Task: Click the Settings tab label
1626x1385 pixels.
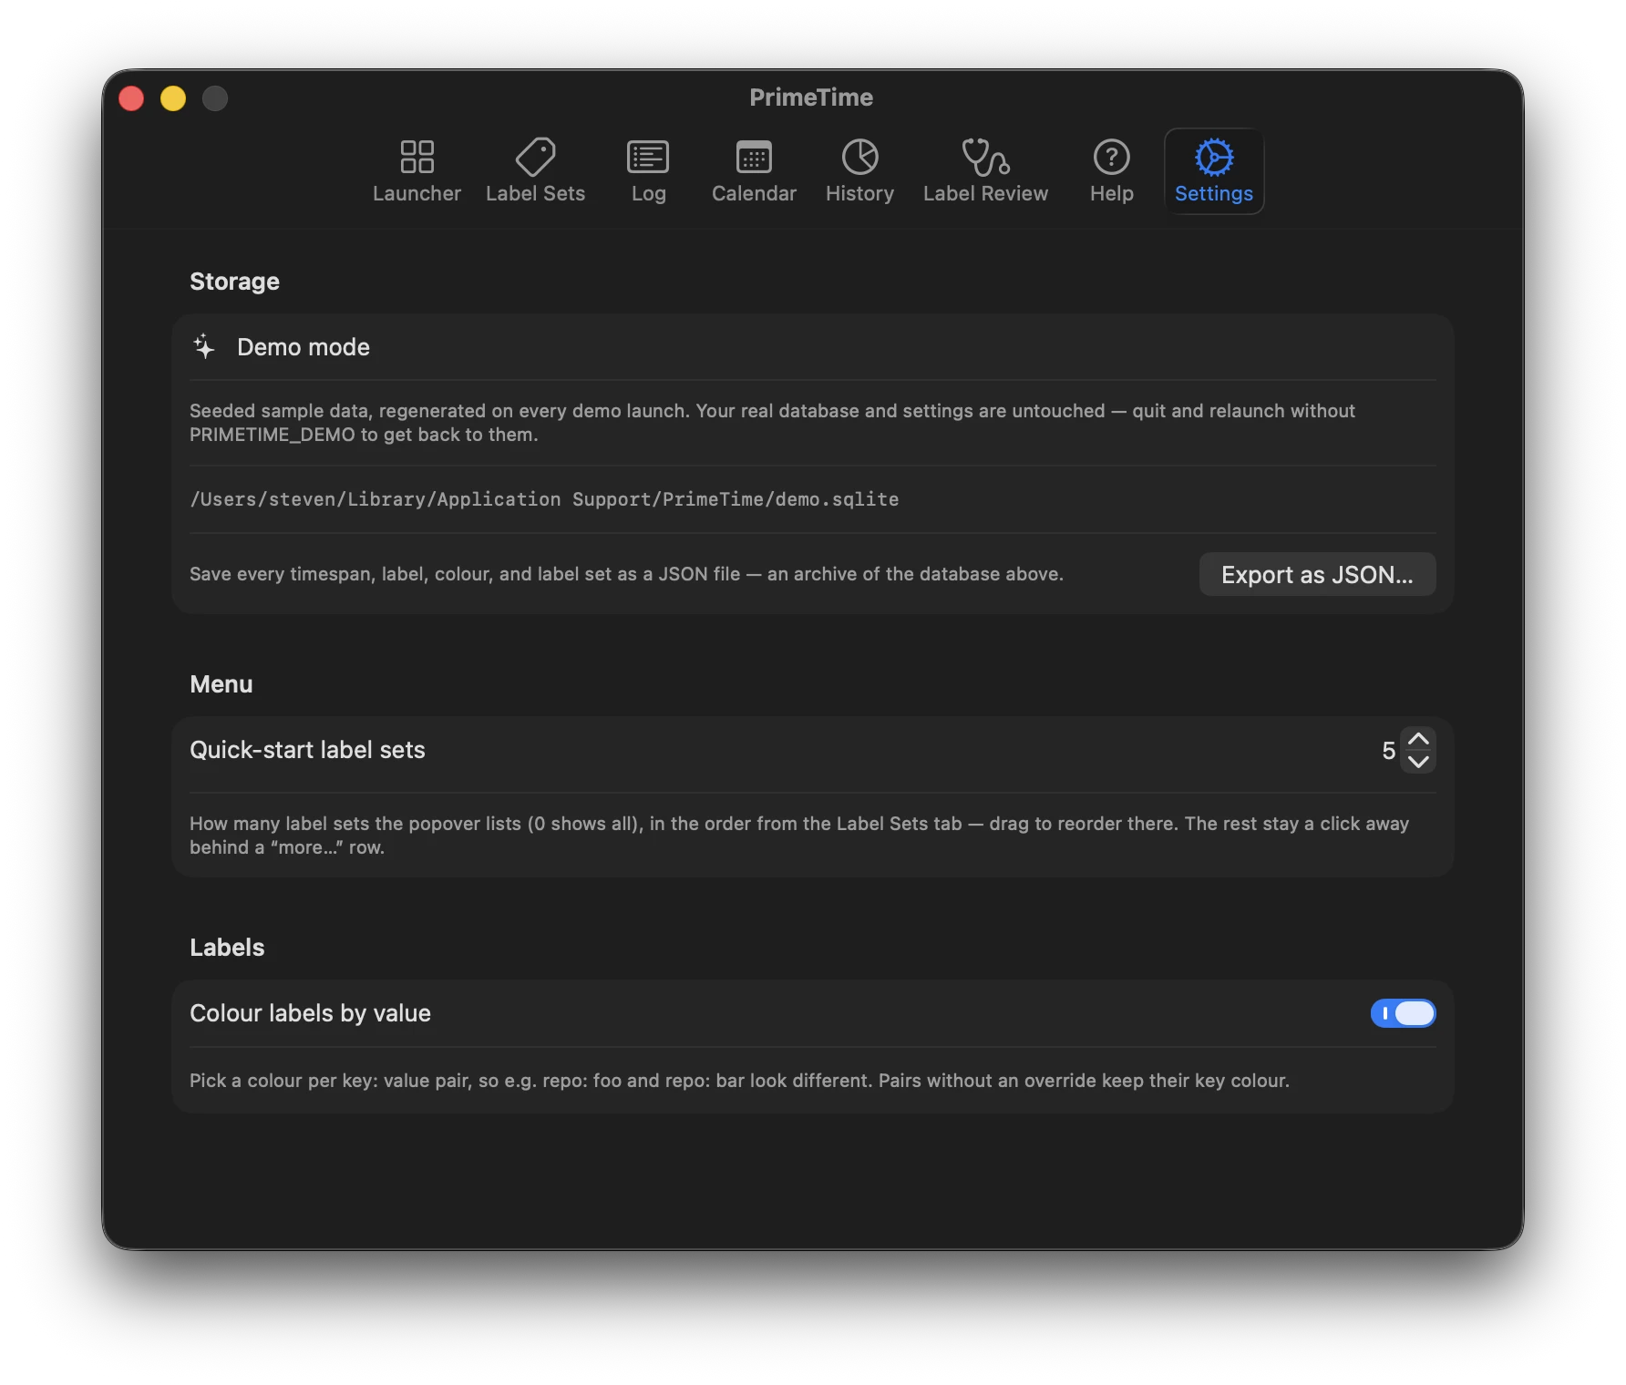Action: coord(1214,194)
